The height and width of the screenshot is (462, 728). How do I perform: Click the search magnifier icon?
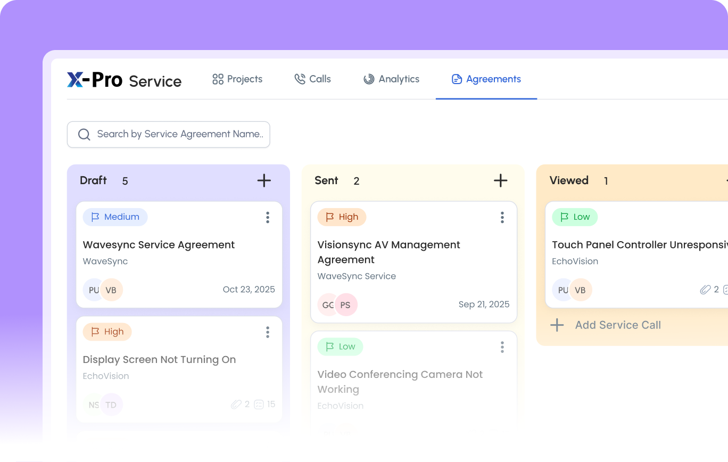click(84, 135)
